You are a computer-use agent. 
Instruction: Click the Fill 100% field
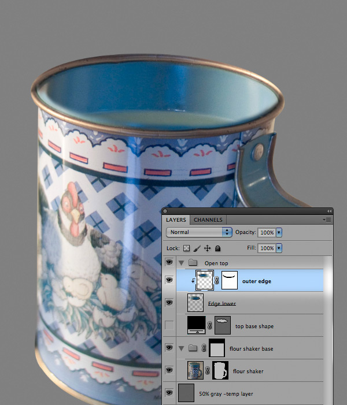point(267,248)
